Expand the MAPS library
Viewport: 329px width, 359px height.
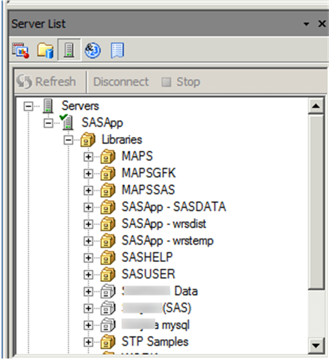pyautogui.click(x=88, y=157)
